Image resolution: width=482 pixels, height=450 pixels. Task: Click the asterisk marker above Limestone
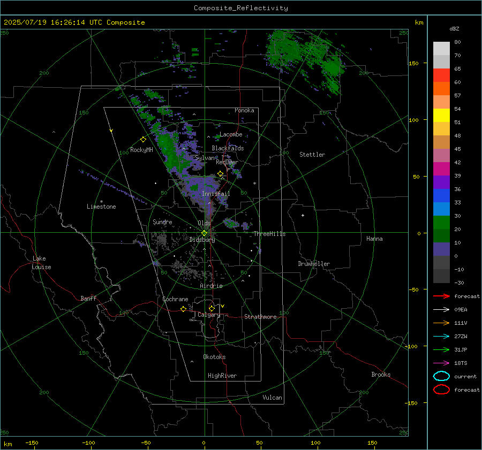pyautogui.click(x=101, y=202)
